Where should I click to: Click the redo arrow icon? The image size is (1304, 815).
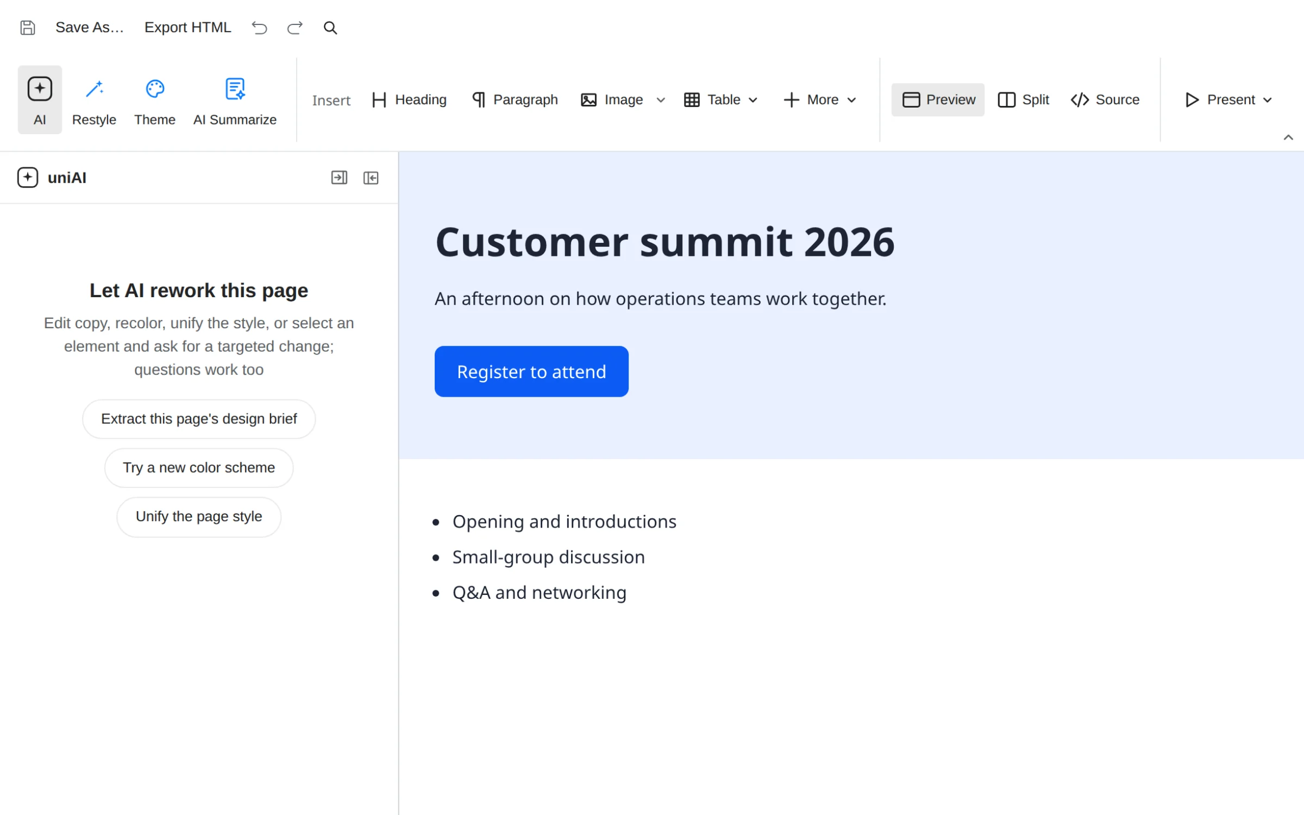[x=294, y=27]
